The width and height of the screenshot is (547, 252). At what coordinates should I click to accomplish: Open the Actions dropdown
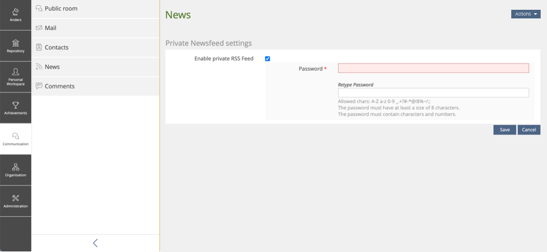tap(526, 14)
